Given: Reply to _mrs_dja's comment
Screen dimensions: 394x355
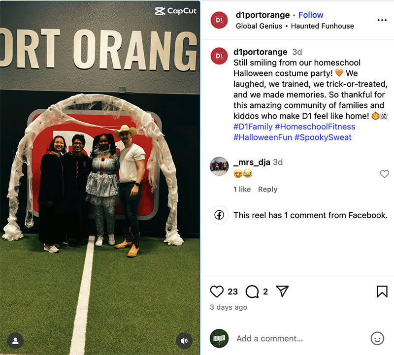Looking at the screenshot, I should (x=267, y=189).
